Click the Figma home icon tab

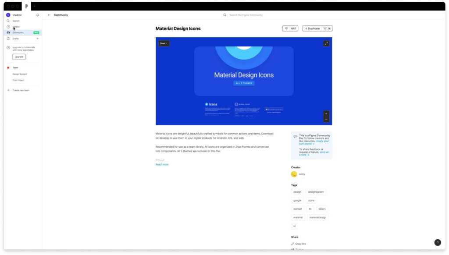tap(26, 6)
